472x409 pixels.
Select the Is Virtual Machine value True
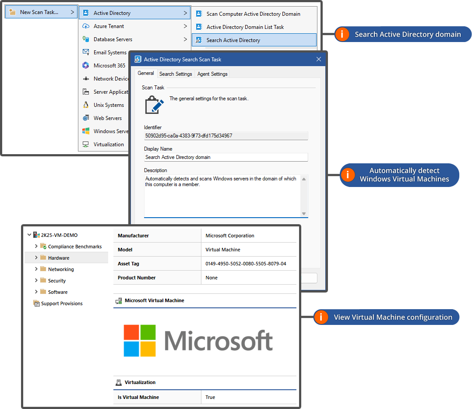coord(210,397)
